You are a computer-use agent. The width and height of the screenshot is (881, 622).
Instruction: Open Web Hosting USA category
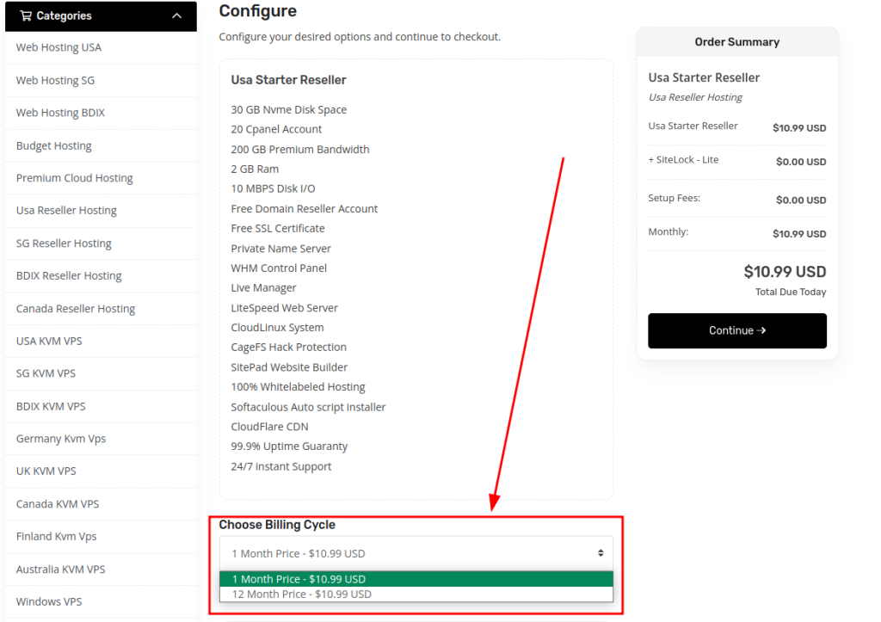pos(59,47)
